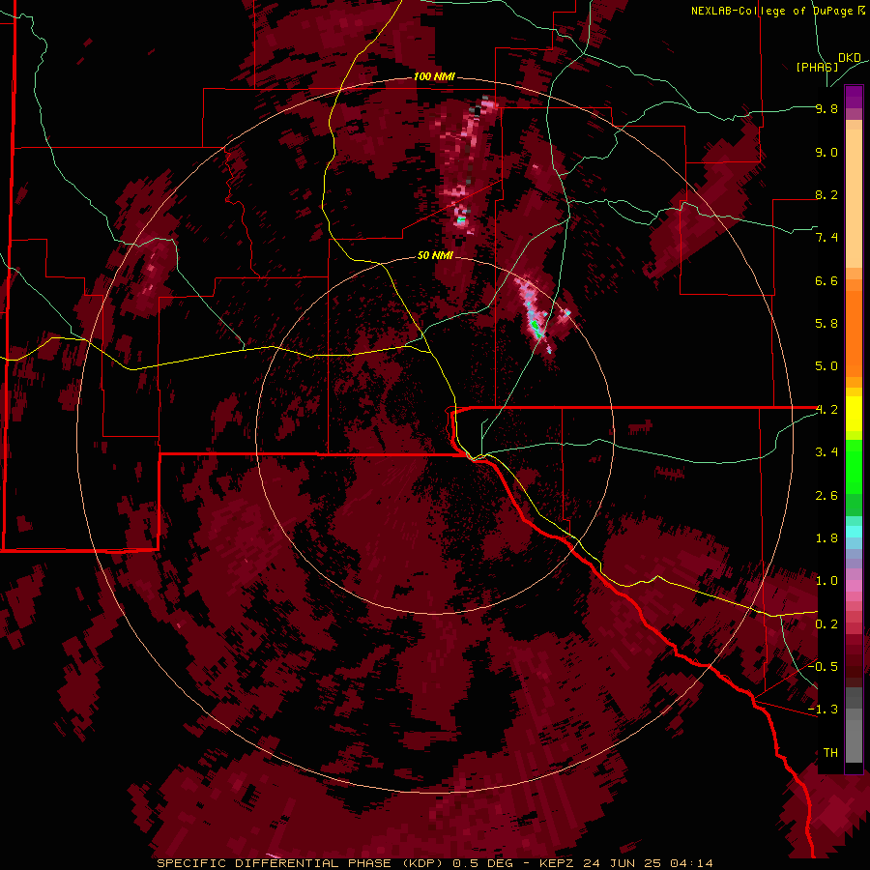This screenshot has width=870, height=870.
Task: Pick the cyan band of the color scale
Action: tap(854, 532)
